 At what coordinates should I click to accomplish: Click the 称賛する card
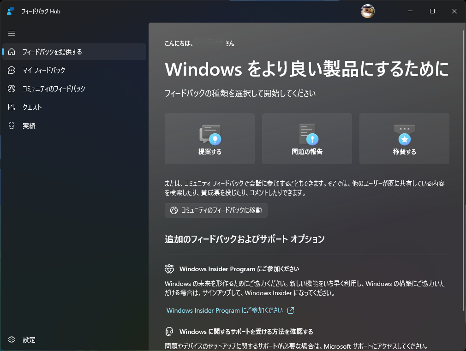(404, 138)
